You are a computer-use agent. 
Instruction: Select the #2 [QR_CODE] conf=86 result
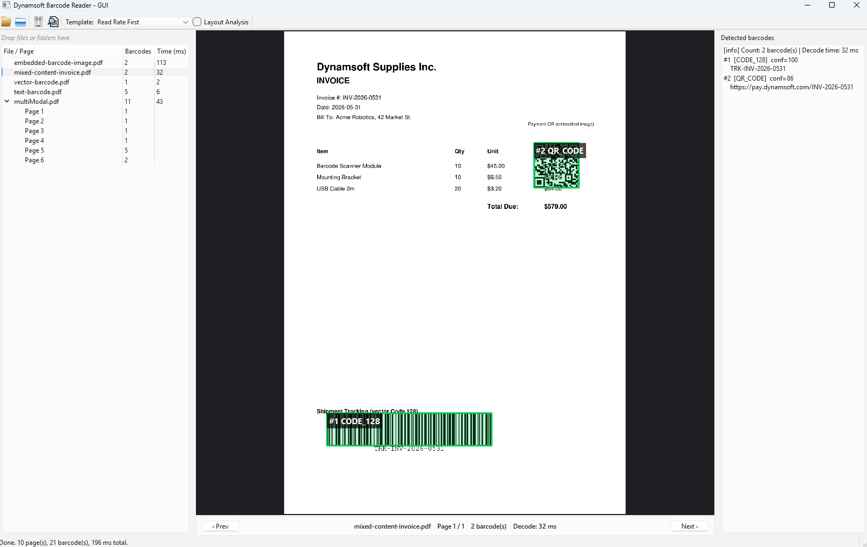[x=758, y=78]
